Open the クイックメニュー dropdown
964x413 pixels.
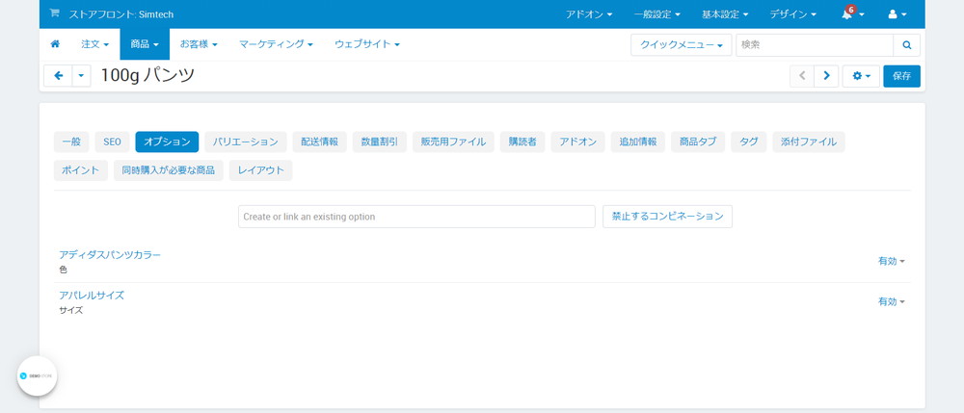pyautogui.click(x=682, y=45)
